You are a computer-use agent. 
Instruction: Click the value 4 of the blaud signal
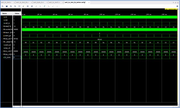coord(14,33)
